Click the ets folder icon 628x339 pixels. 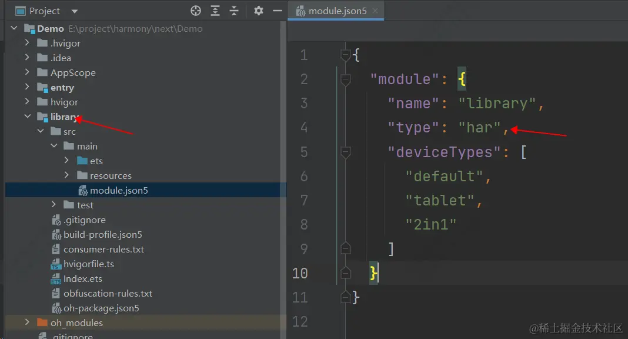coord(82,161)
